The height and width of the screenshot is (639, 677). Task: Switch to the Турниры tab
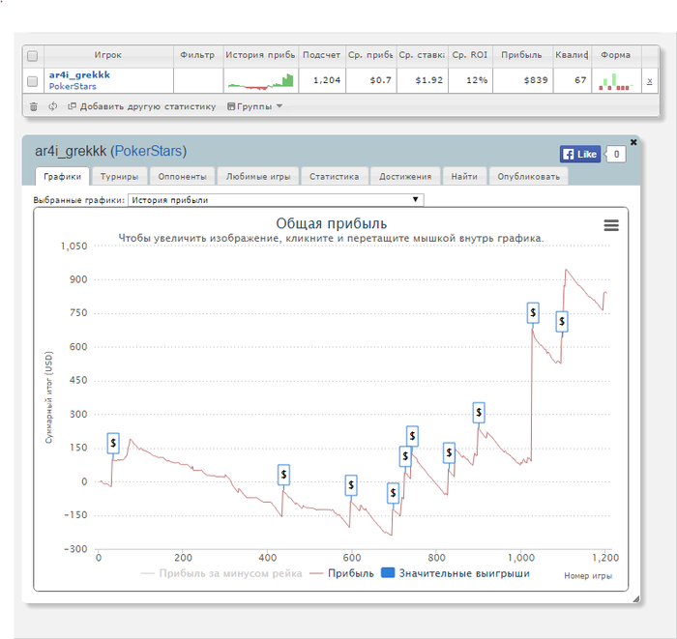pos(119,177)
